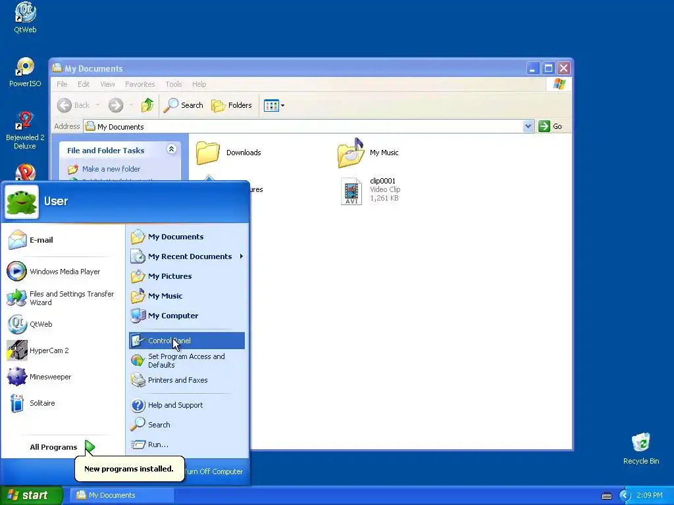This screenshot has width=674, height=505.
Task: Collapse File and Folder Tasks panel
Action: (x=171, y=149)
